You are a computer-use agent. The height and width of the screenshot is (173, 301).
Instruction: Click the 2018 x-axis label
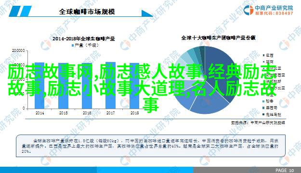[x=134, y=113]
